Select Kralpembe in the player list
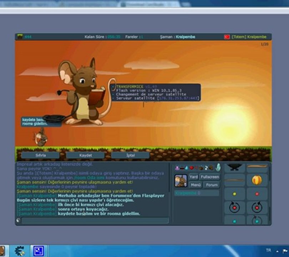This screenshot has height=257, width=289. [197, 193]
